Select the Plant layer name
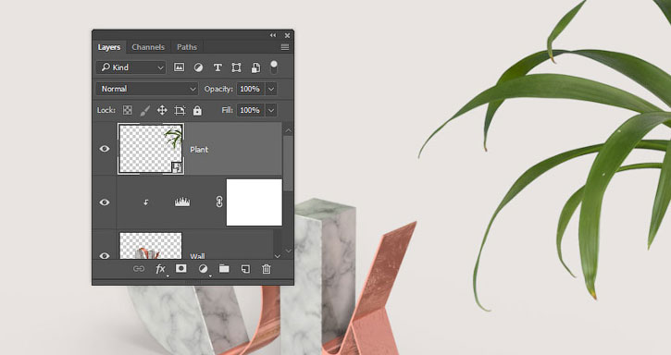Viewport: 671px width, 355px height. coord(199,149)
